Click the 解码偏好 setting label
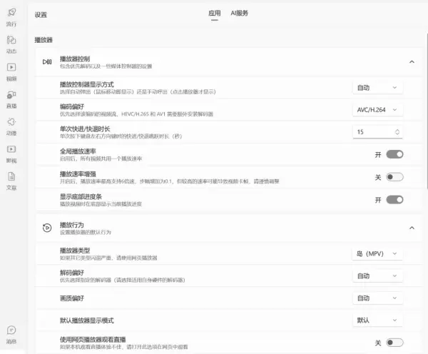 point(72,273)
